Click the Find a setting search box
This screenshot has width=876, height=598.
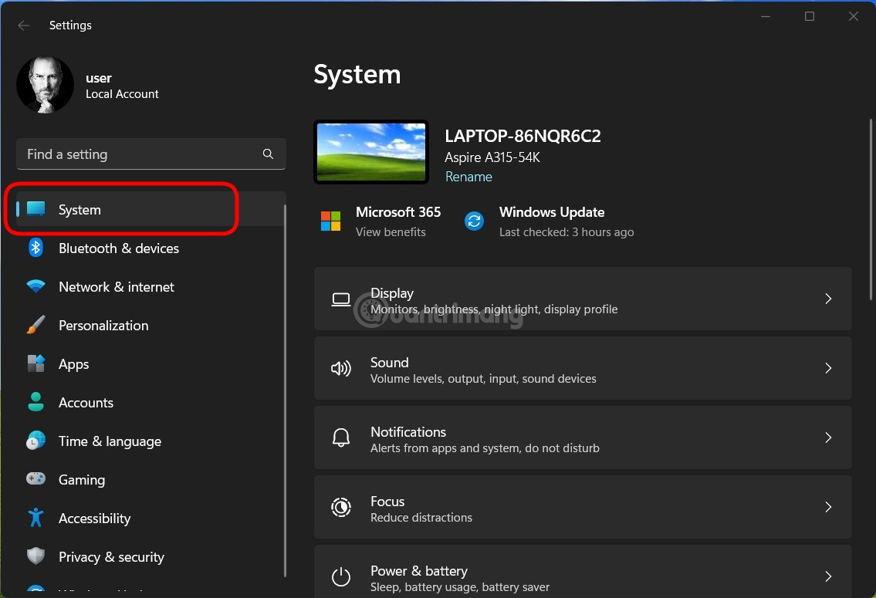(x=139, y=154)
